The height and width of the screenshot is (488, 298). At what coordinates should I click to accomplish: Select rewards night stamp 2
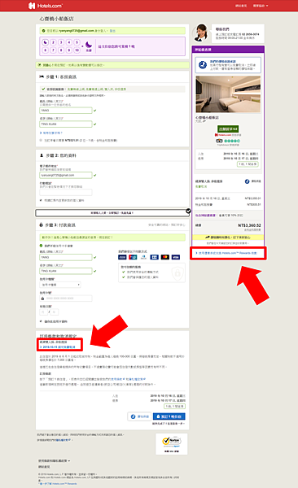pos(53,42)
